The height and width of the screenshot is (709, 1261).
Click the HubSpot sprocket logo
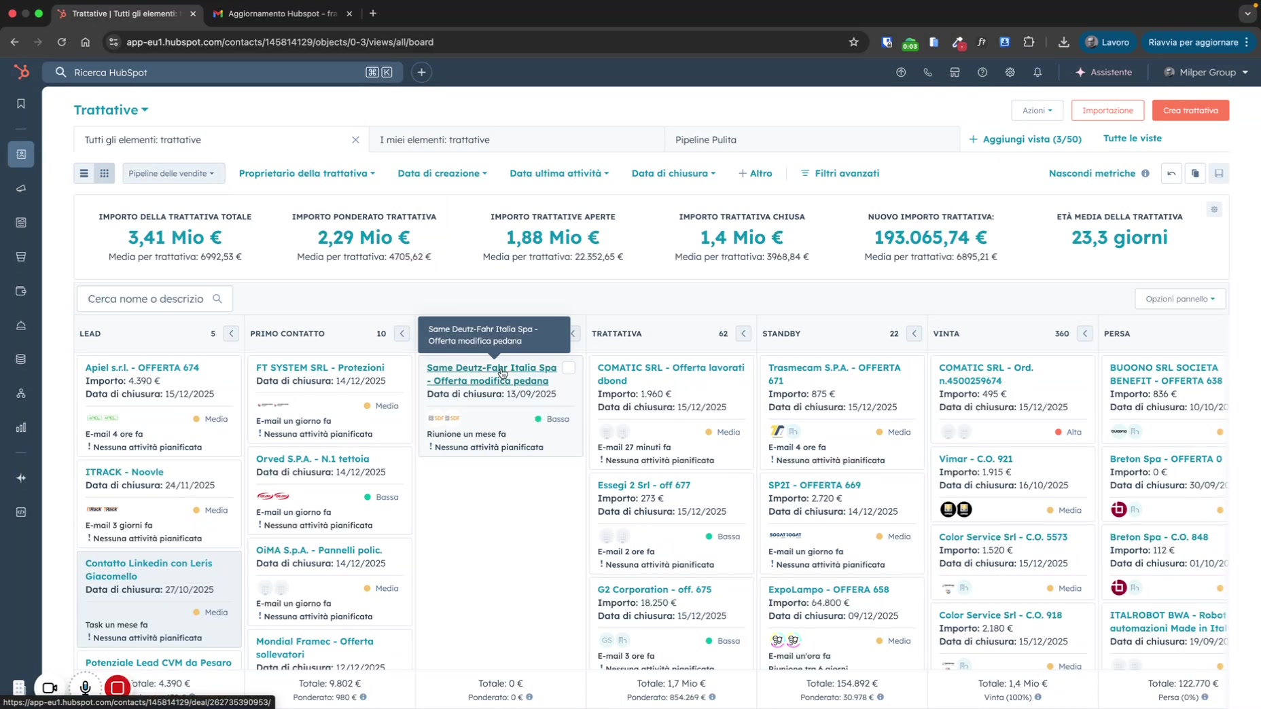click(x=22, y=72)
